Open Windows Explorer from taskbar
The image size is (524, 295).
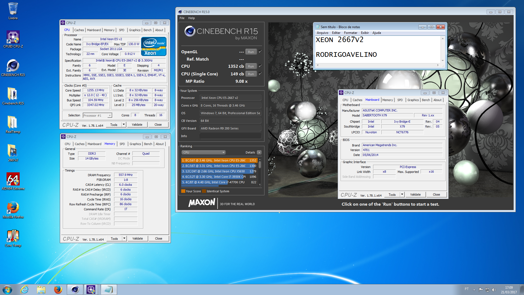pos(41,290)
